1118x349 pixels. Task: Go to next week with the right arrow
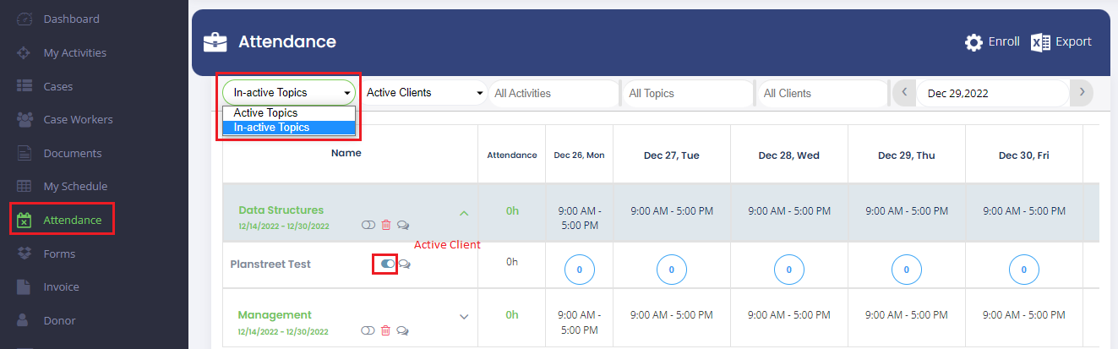click(x=1082, y=93)
